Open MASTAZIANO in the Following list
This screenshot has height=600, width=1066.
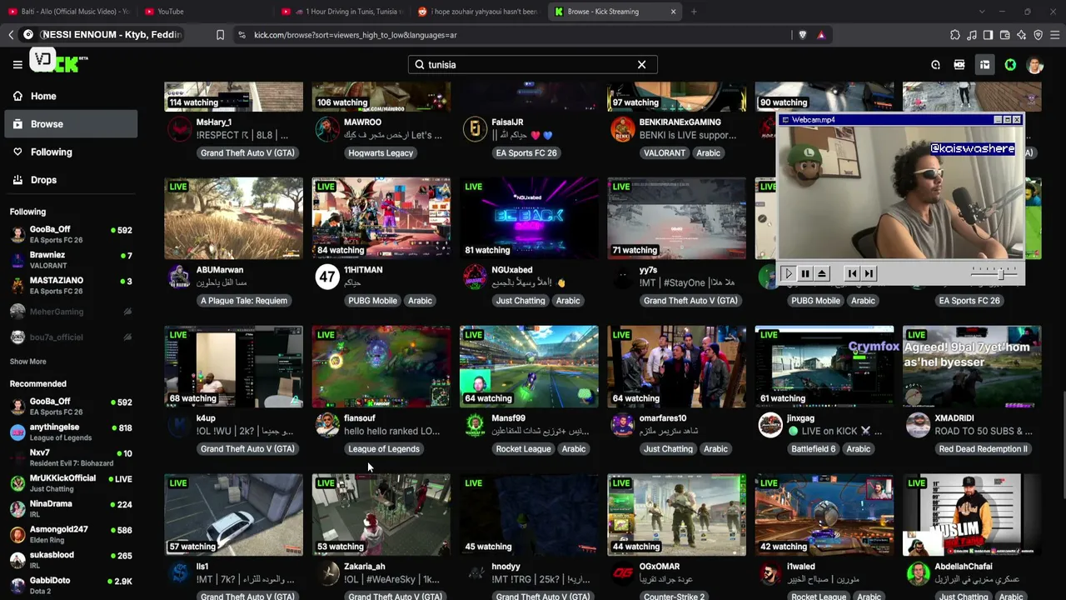pyautogui.click(x=71, y=286)
